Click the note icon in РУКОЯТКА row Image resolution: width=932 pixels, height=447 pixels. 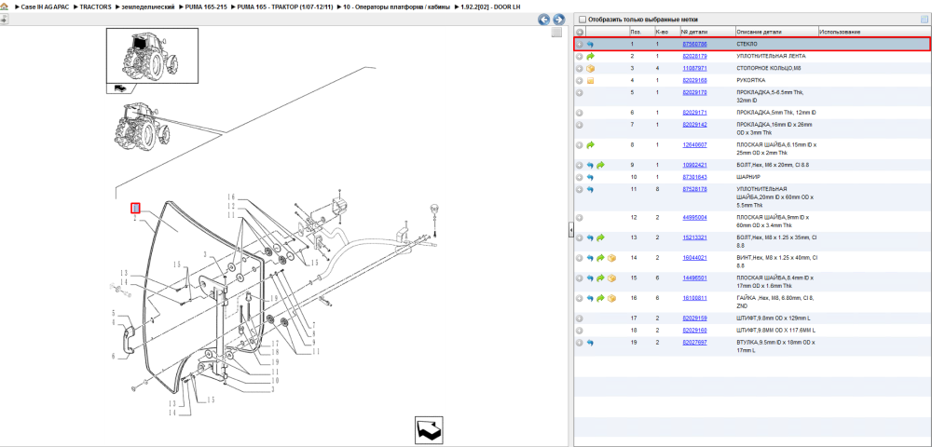[x=590, y=80]
